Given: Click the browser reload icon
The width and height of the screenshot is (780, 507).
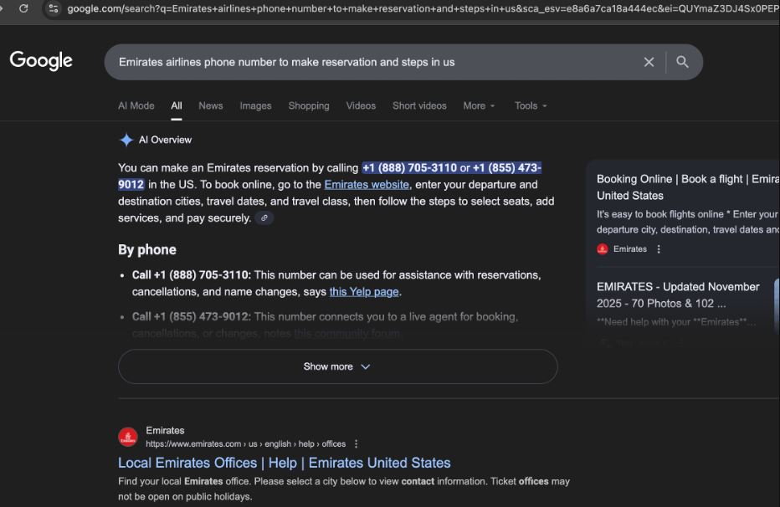Looking at the screenshot, I should [24, 10].
